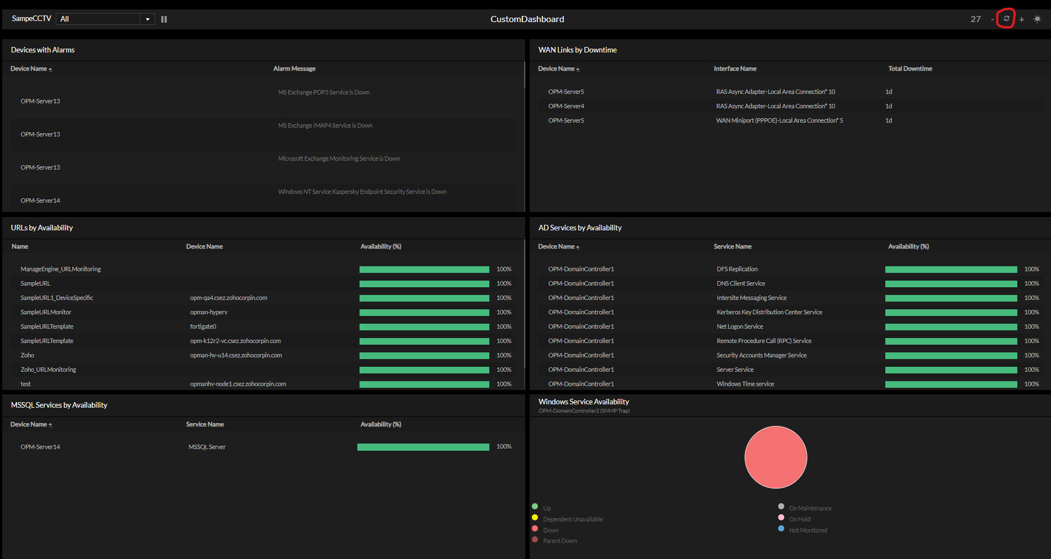
Task: Open the MS Exchange POP3 Service alarm message
Action: click(x=324, y=92)
